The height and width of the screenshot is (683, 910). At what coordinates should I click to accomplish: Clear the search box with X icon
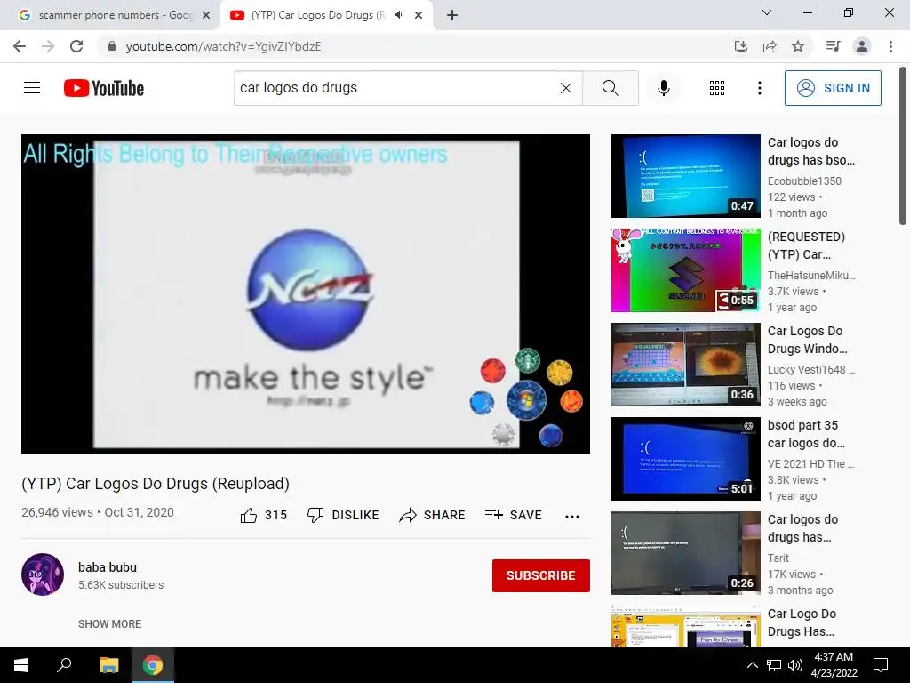pyautogui.click(x=566, y=88)
